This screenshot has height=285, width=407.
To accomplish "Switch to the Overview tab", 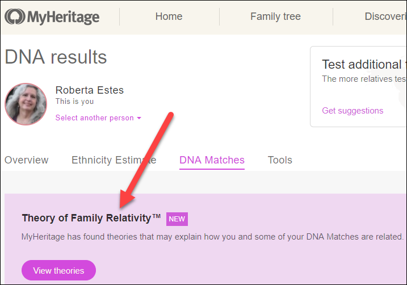I will pyautogui.click(x=27, y=160).
